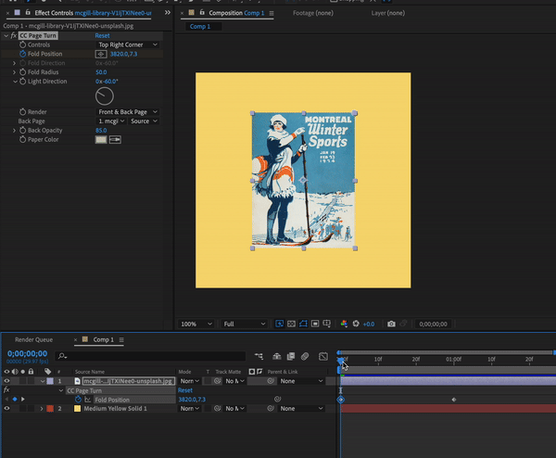The image size is (556, 458).
Task: Click exposure value +0.0
Action: tap(369, 324)
